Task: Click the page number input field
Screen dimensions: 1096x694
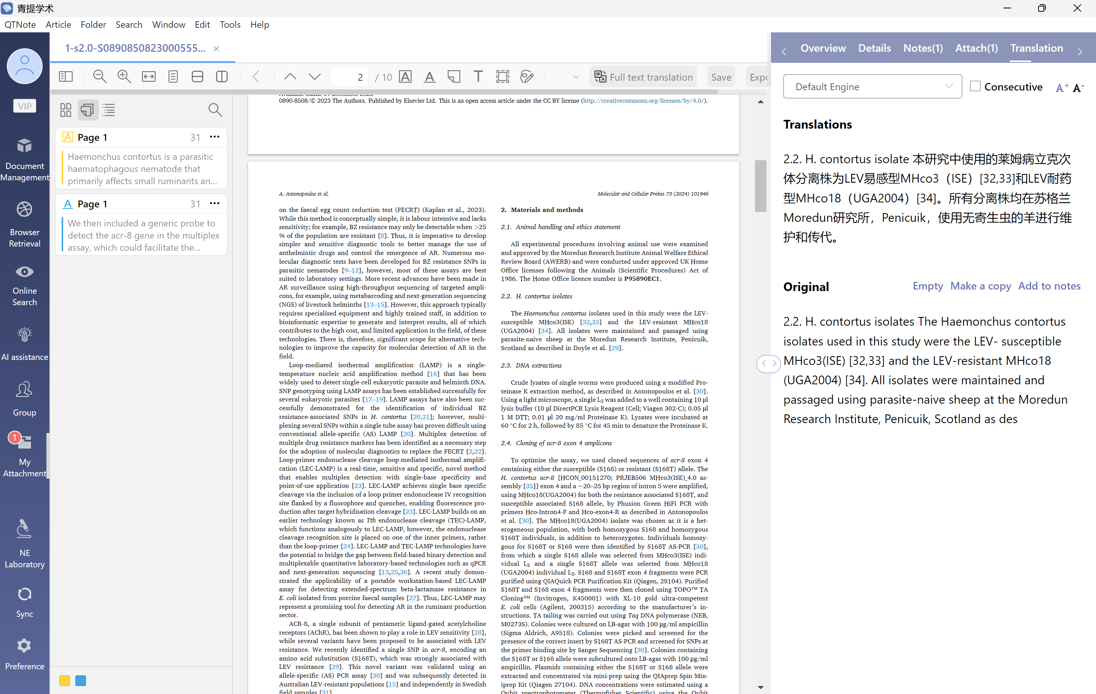Action: point(349,77)
